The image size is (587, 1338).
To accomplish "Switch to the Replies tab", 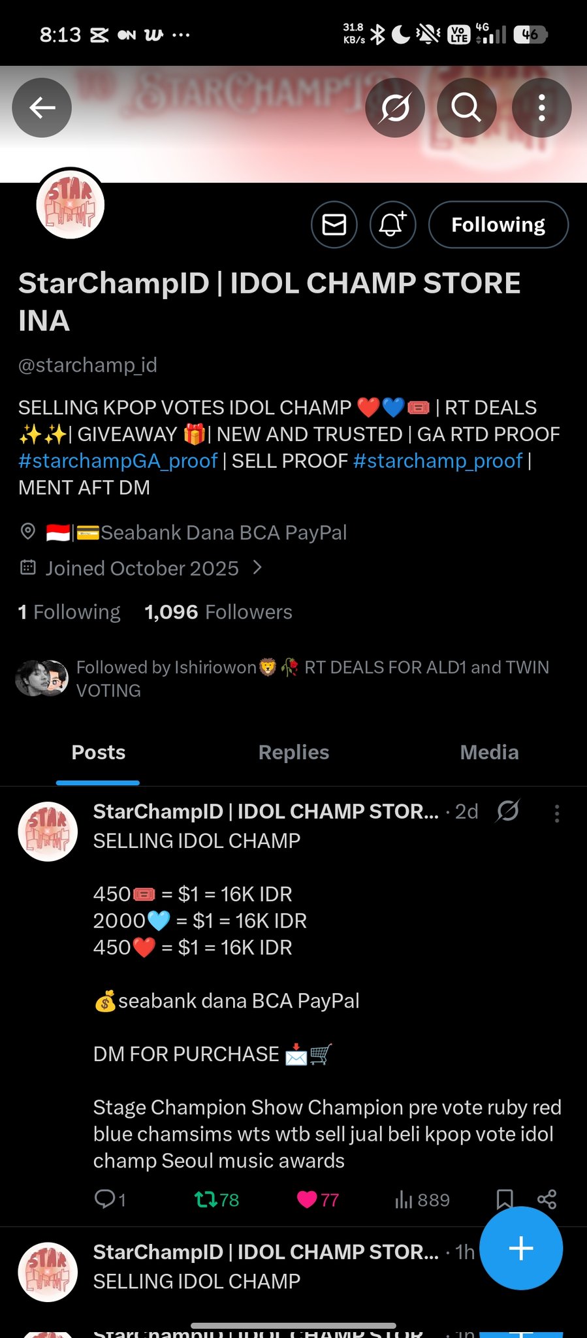I will tap(294, 753).
